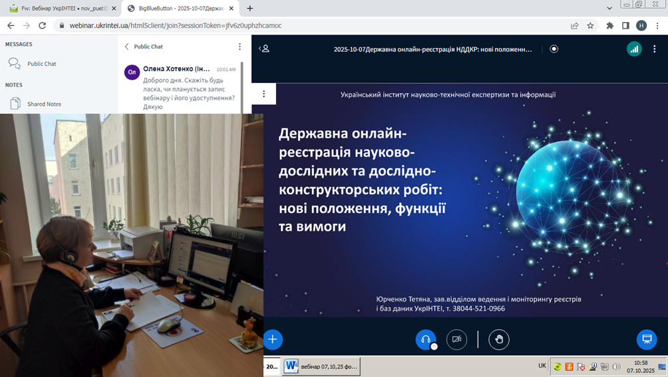This screenshot has height=377, width=668.
Task: Open the Public Chat options three-dot menu
Action: [240, 47]
